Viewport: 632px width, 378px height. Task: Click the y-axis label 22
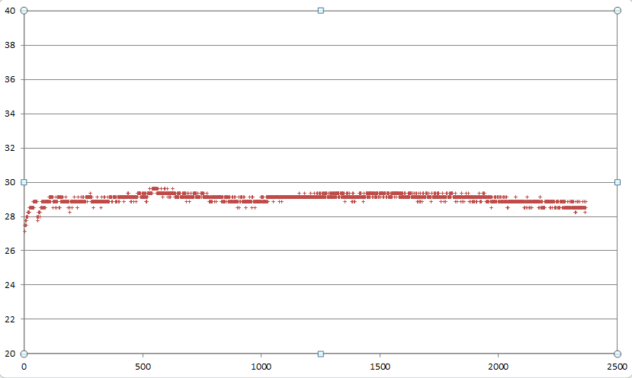10,319
